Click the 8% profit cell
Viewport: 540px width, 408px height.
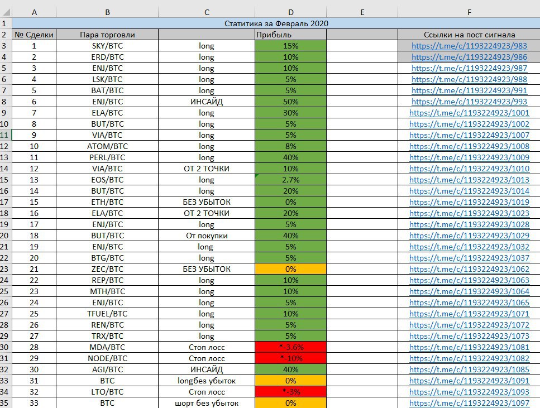291,146
